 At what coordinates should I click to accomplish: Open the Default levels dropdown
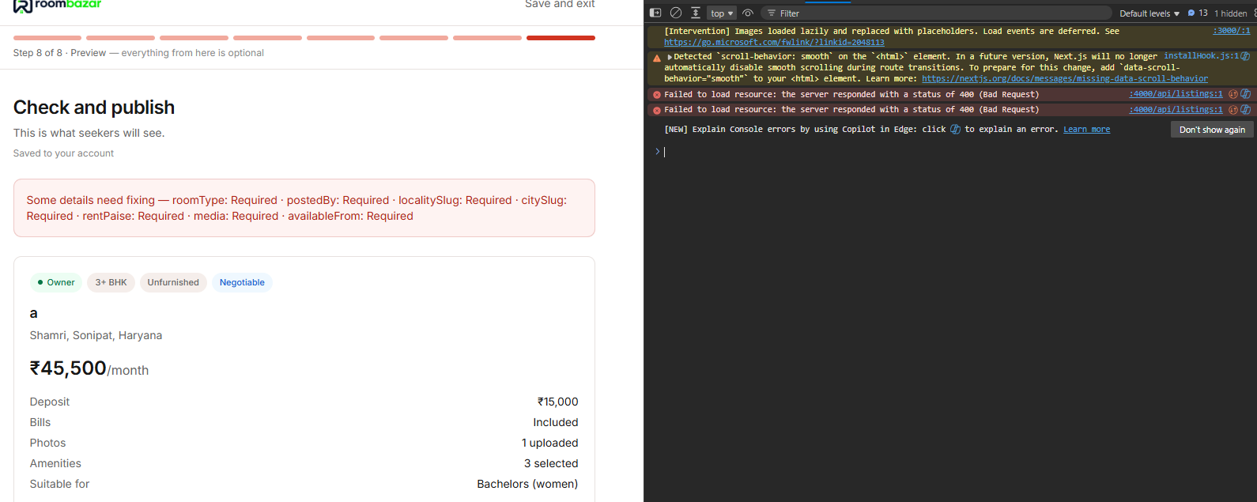pyautogui.click(x=1149, y=13)
